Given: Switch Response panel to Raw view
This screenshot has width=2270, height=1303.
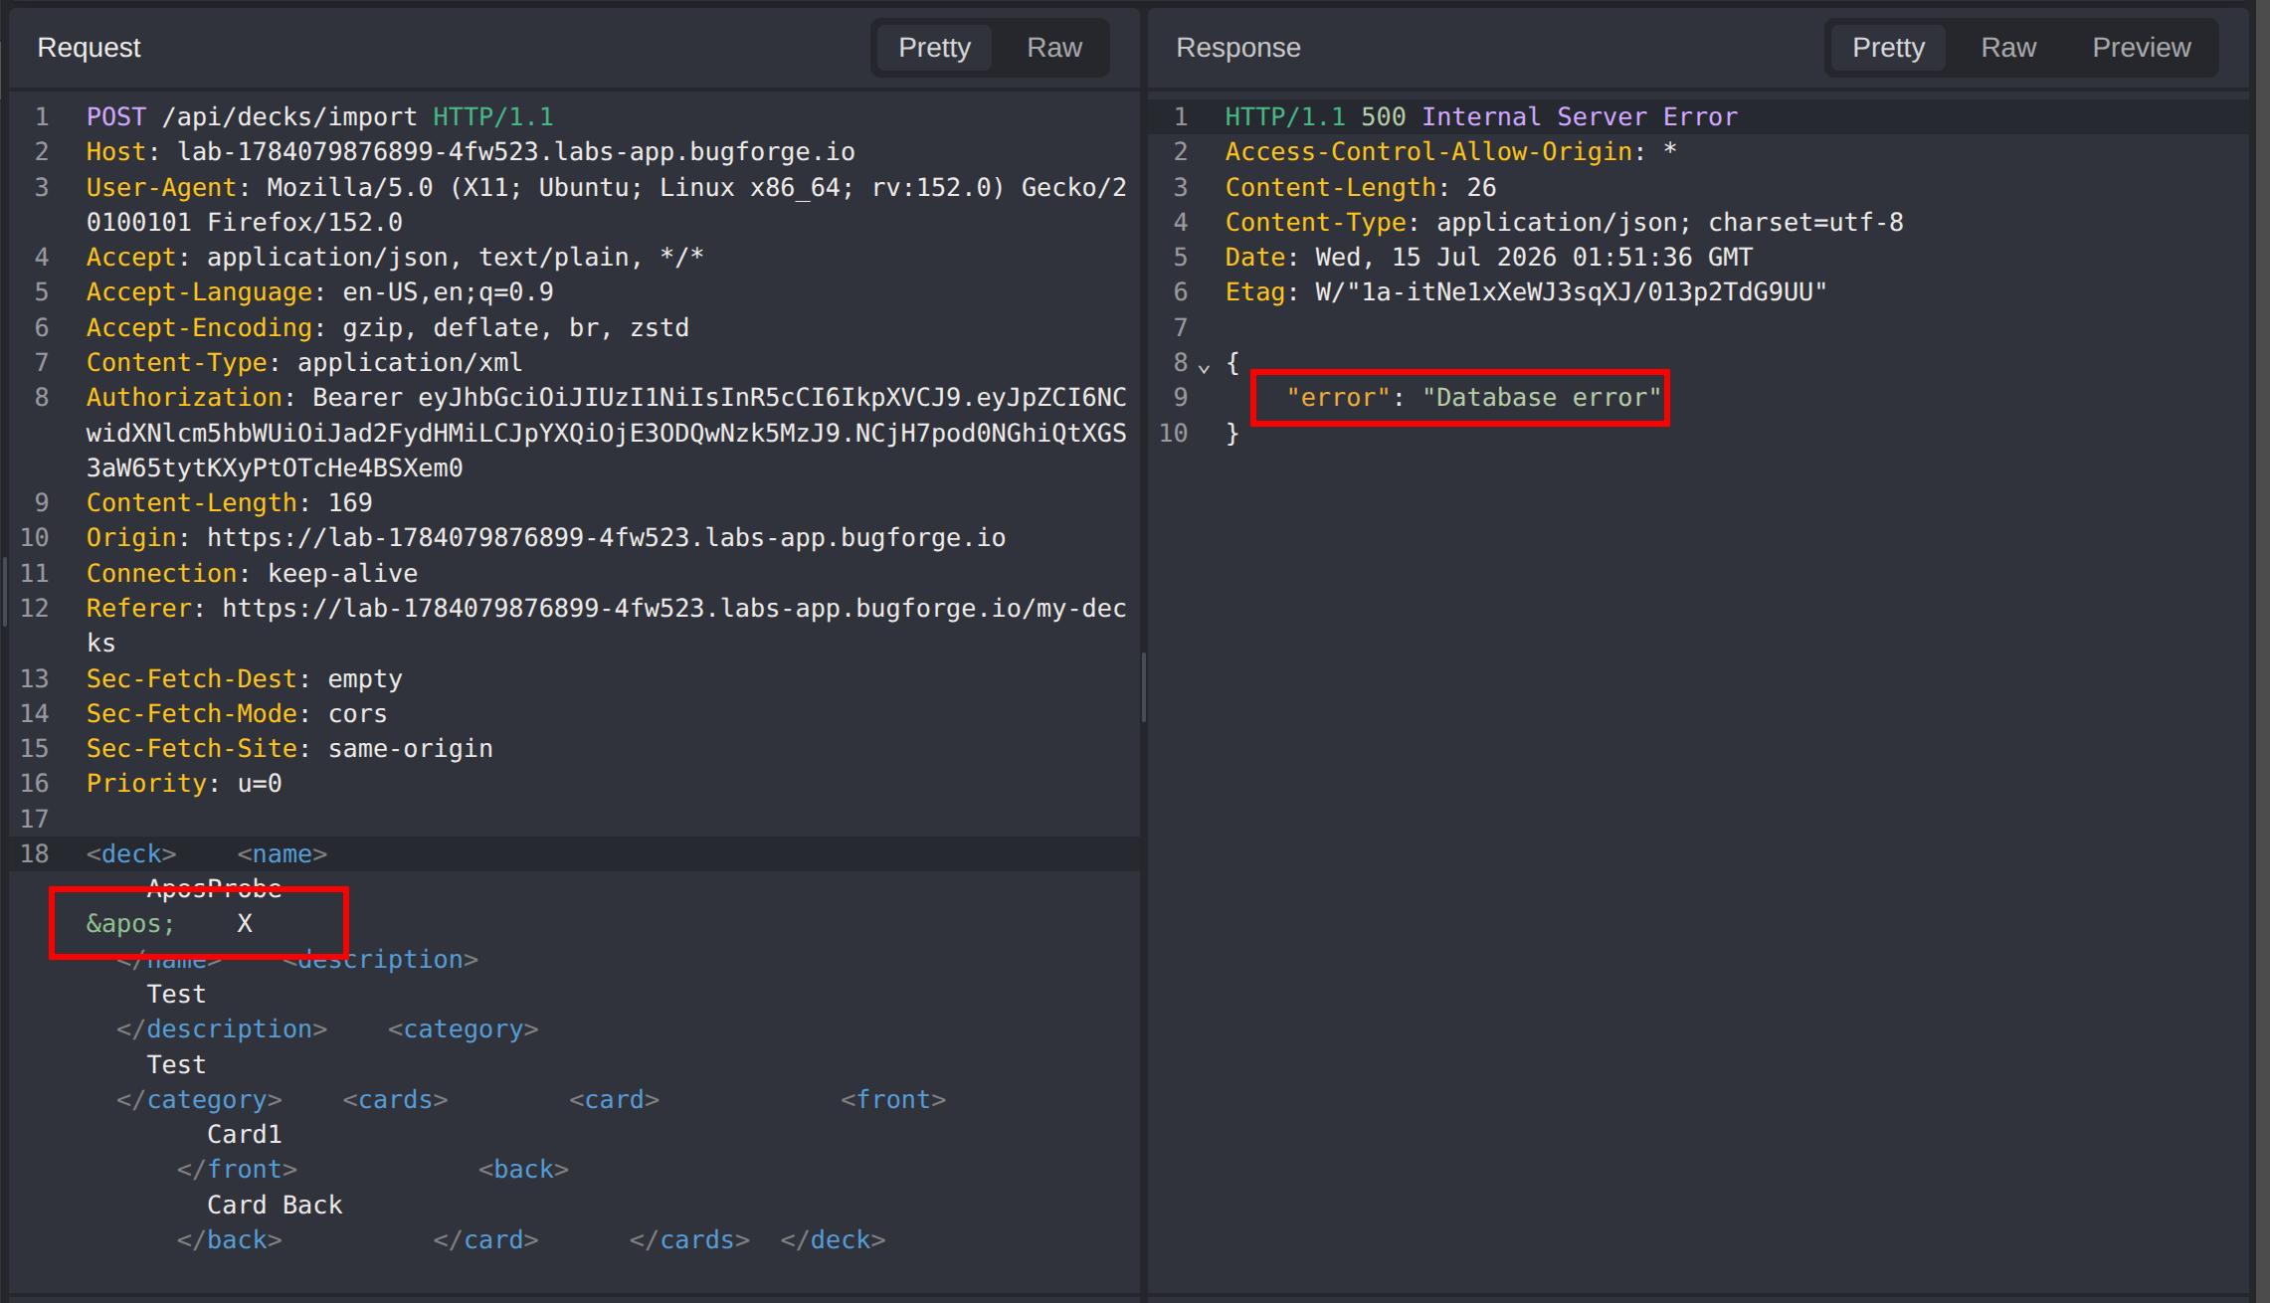Looking at the screenshot, I should coord(2008,48).
